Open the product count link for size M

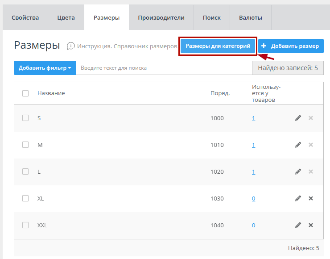point(254,145)
